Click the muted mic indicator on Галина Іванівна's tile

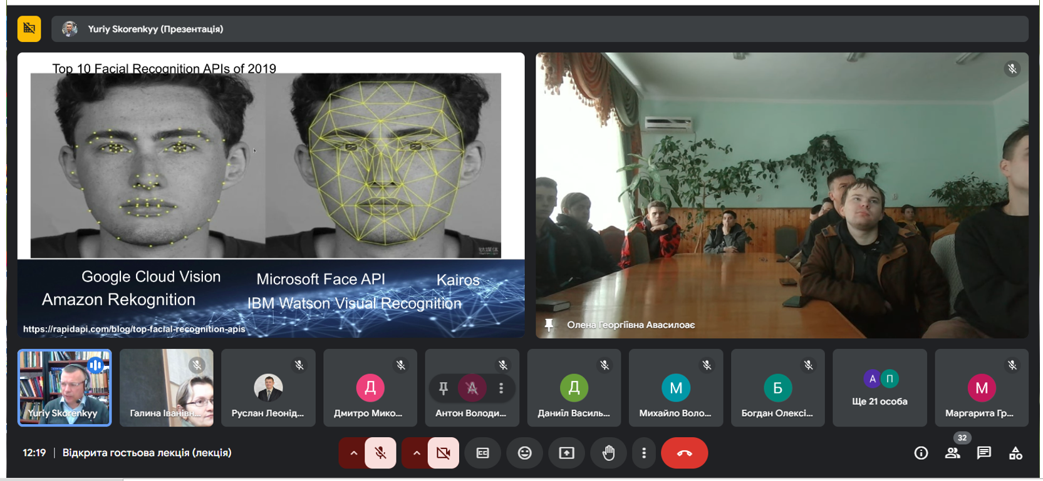(197, 365)
